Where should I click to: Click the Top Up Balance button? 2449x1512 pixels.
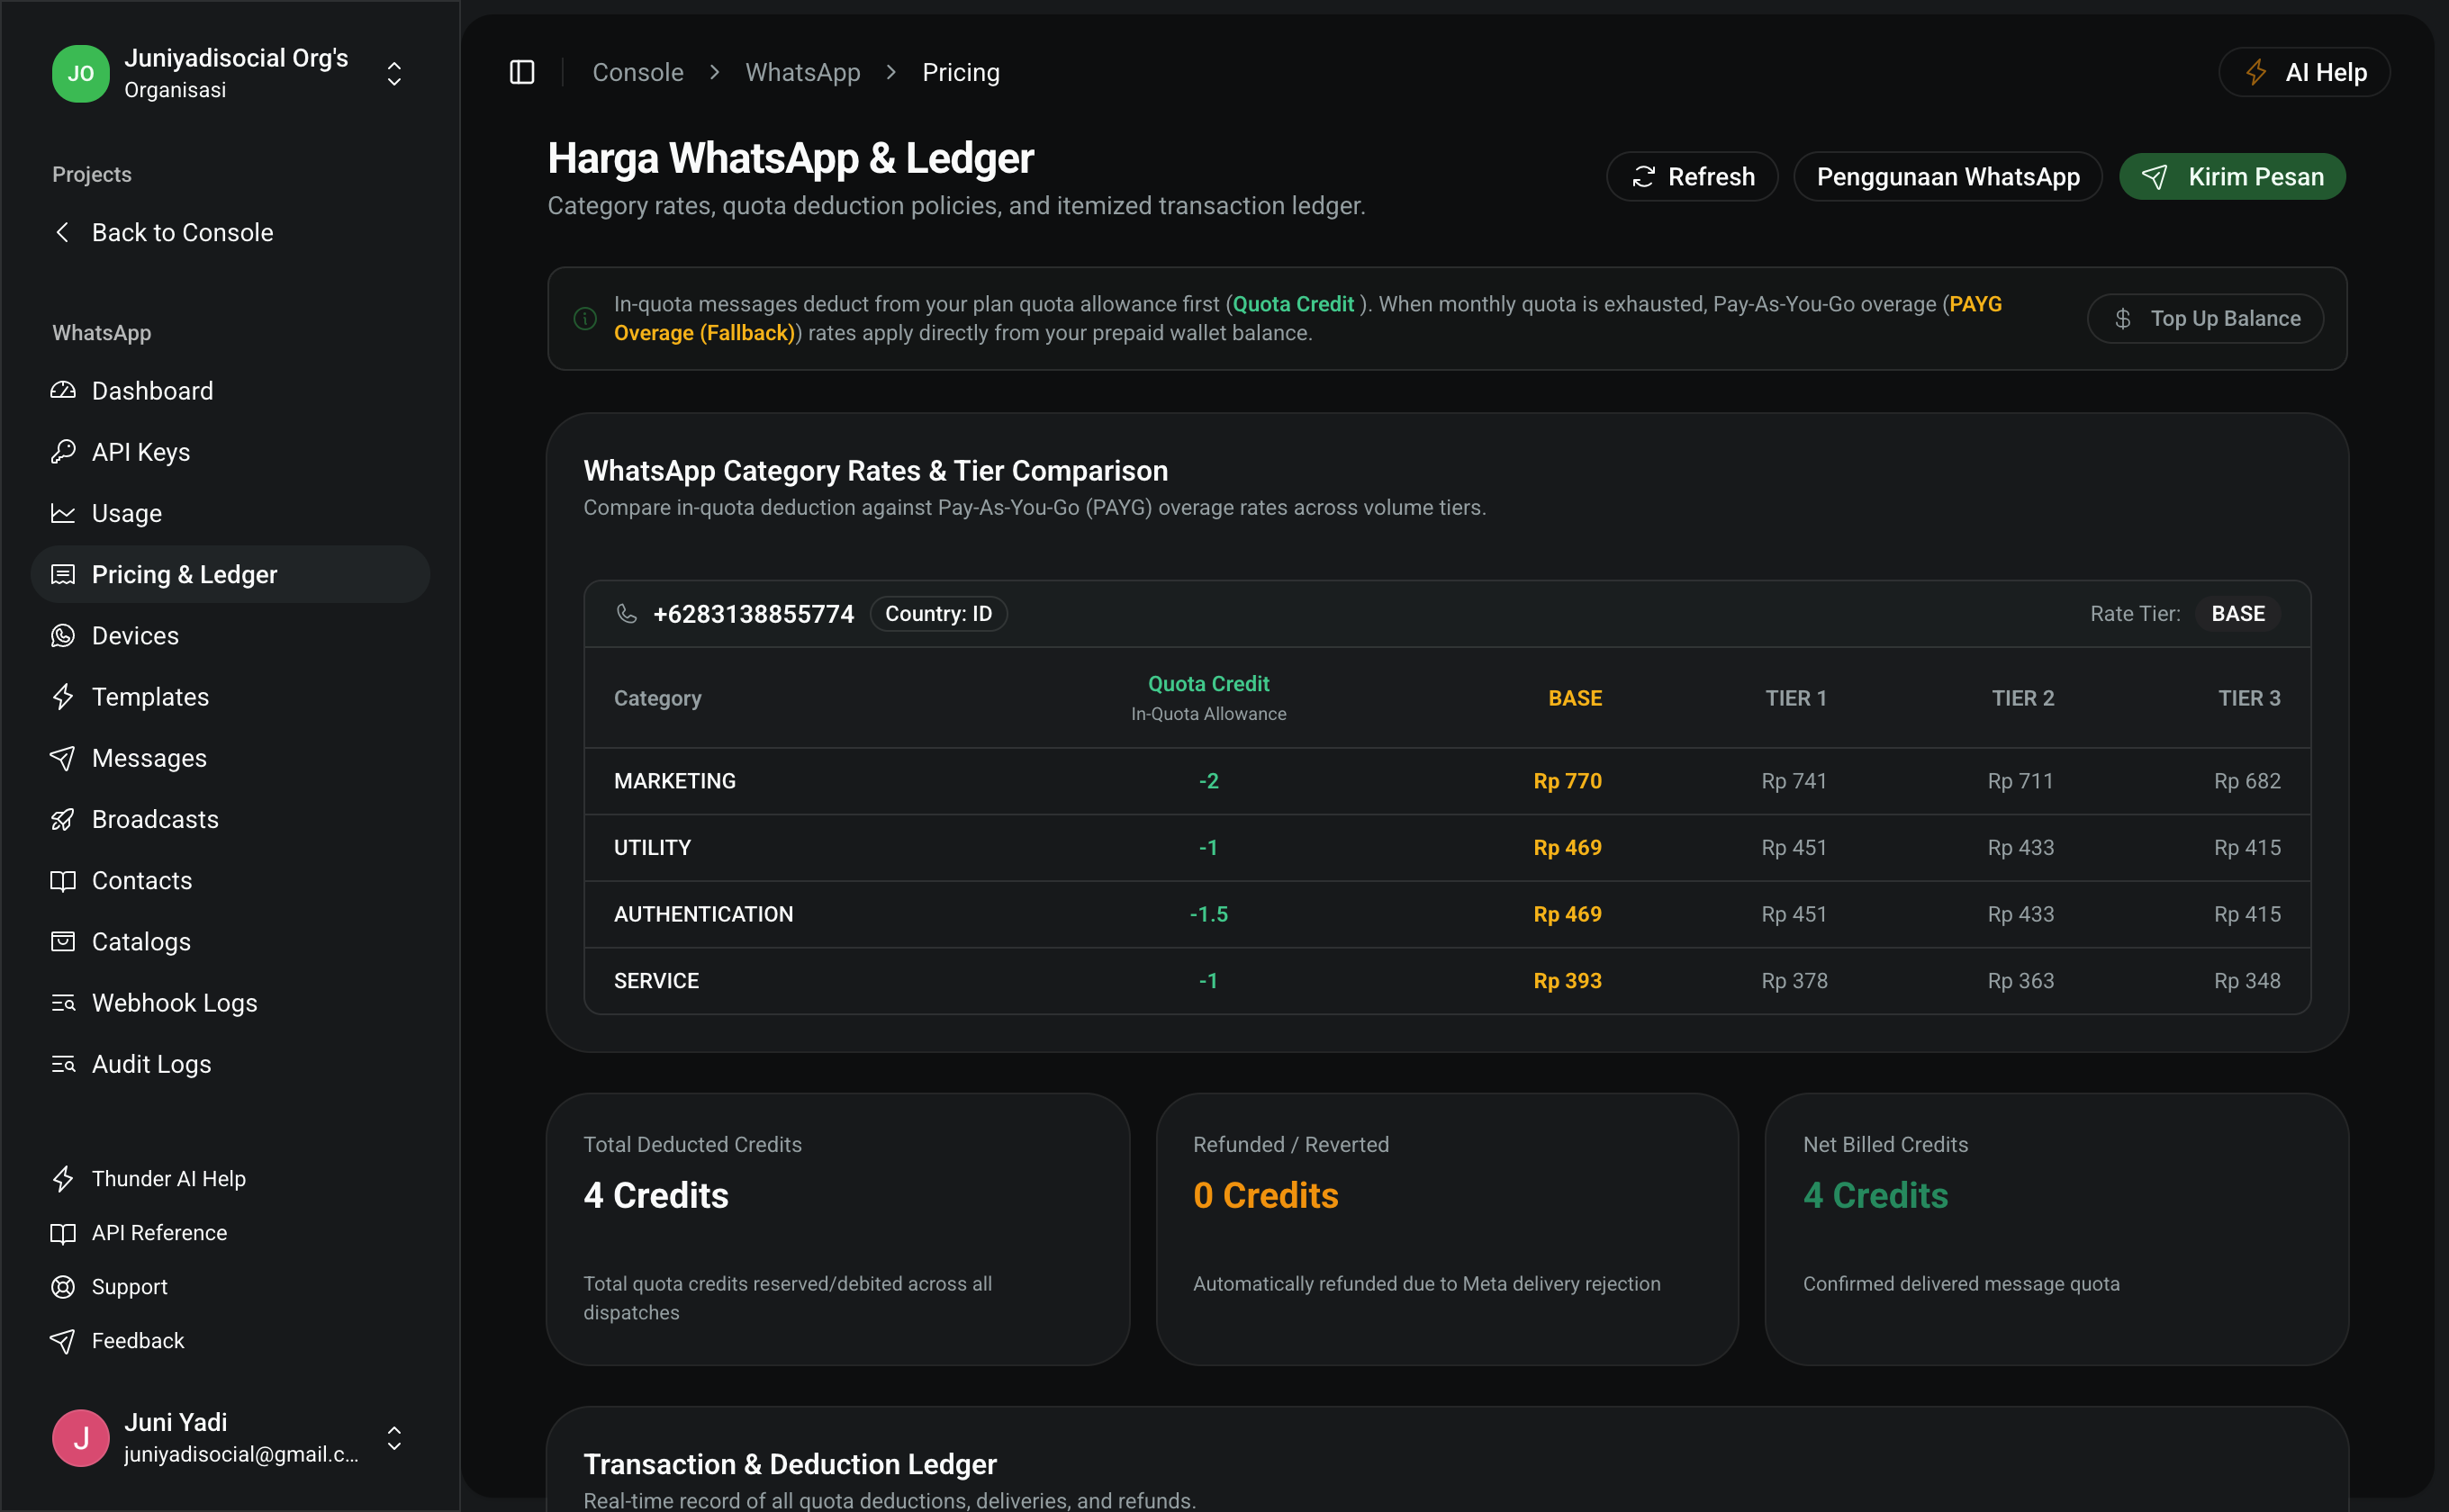pos(2205,319)
